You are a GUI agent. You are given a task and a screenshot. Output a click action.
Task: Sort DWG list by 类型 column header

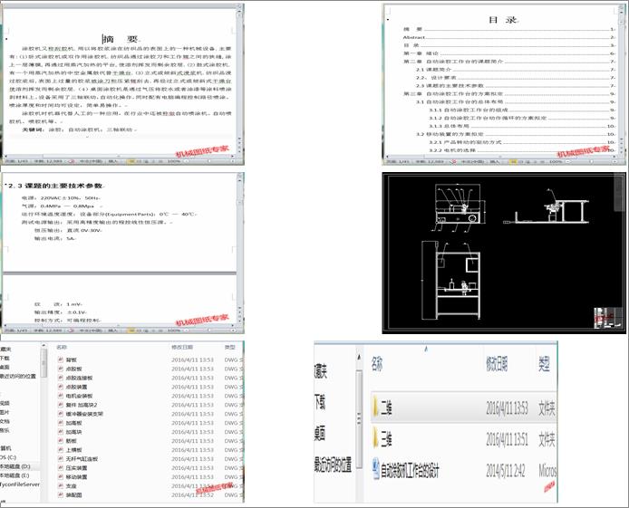pos(230,348)
